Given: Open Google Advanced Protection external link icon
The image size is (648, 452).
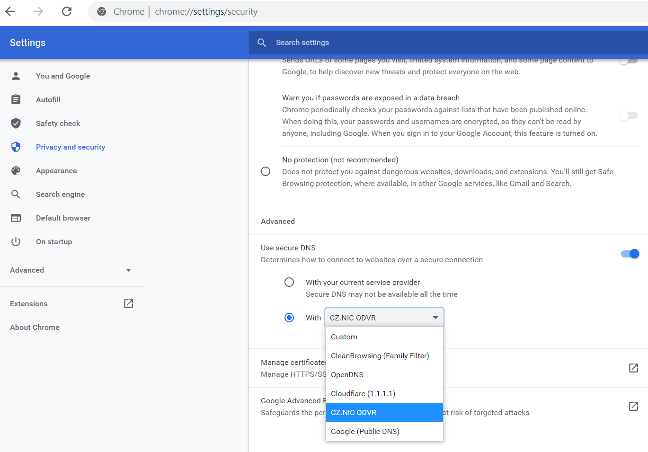Looking at the screenshot, I should (634, 406).
